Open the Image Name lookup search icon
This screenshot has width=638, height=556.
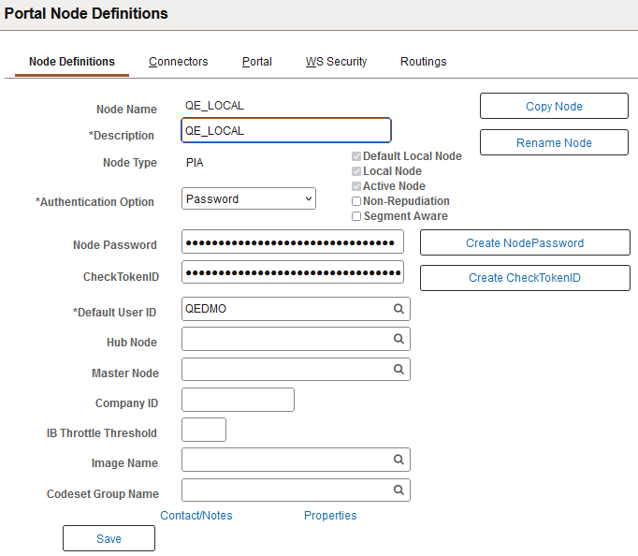[x=398, y=460]
